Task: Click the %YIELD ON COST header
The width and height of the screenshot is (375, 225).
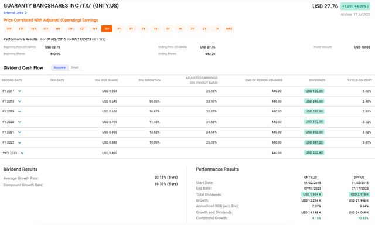Action: [x=360, y=80]
